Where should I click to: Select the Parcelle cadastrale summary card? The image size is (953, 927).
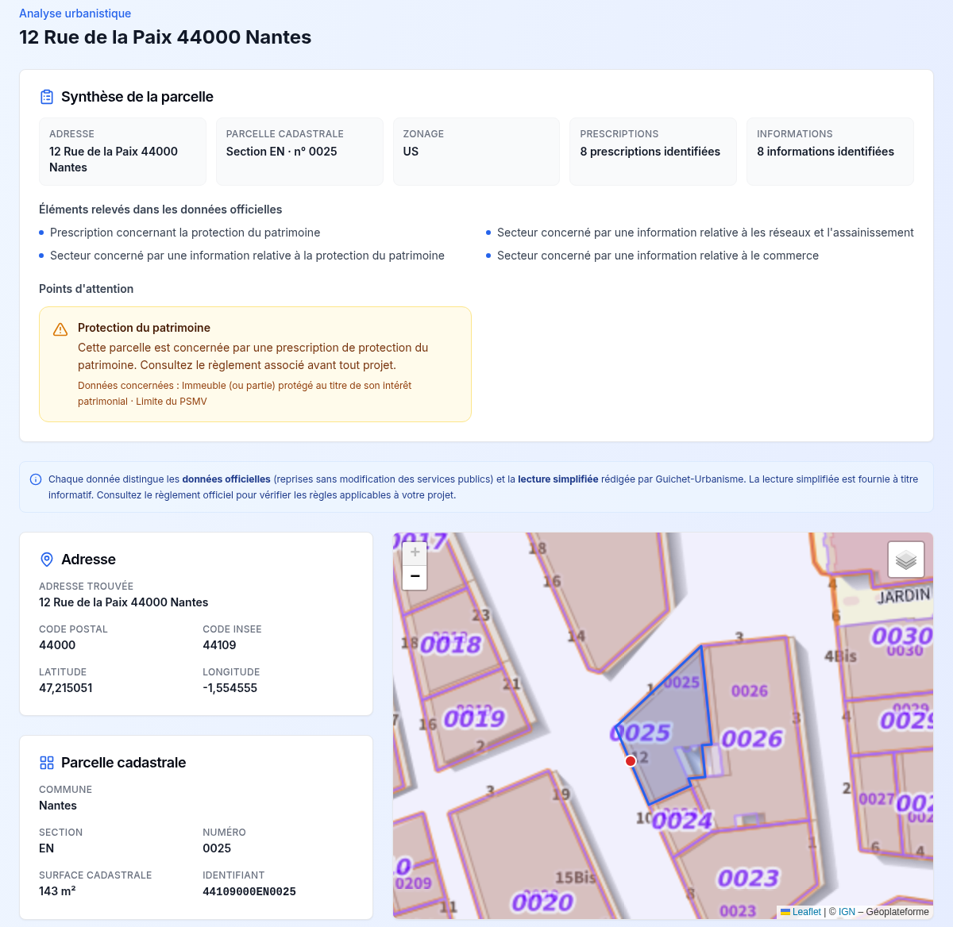tap(299, 152)
